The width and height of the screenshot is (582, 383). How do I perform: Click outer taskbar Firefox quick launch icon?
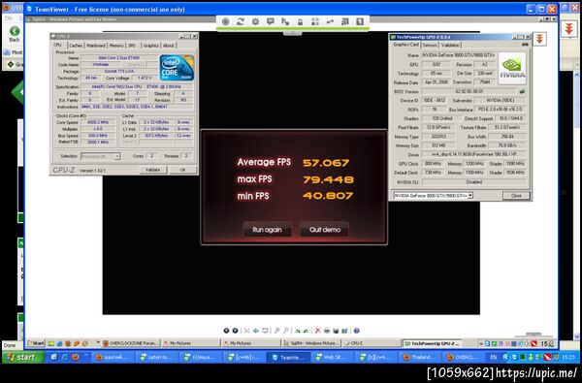[x=76, y=357]
